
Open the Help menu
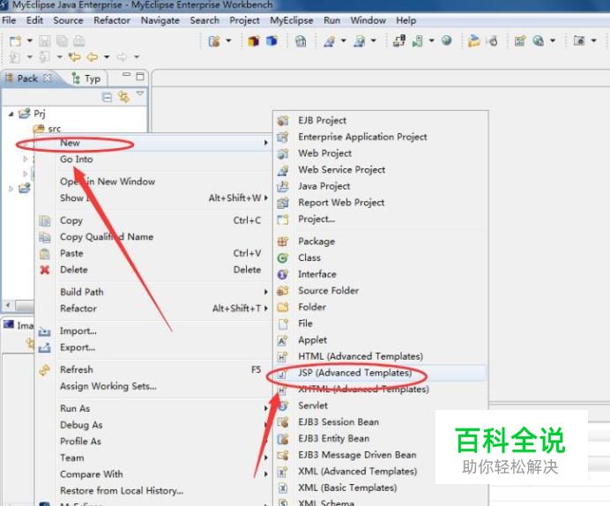406,20
